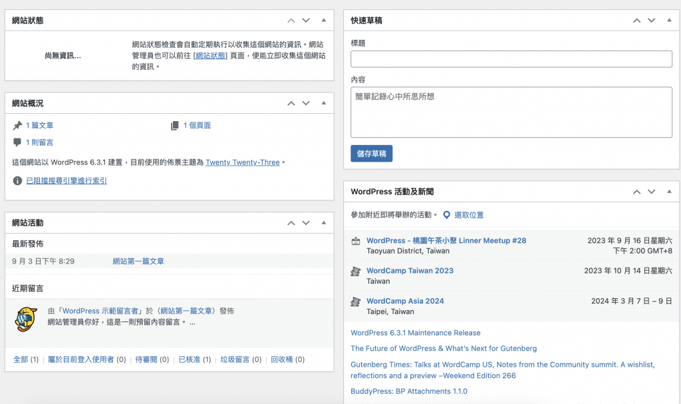Open 網站第一篇文章 link in the recent comment

[186, 311]
